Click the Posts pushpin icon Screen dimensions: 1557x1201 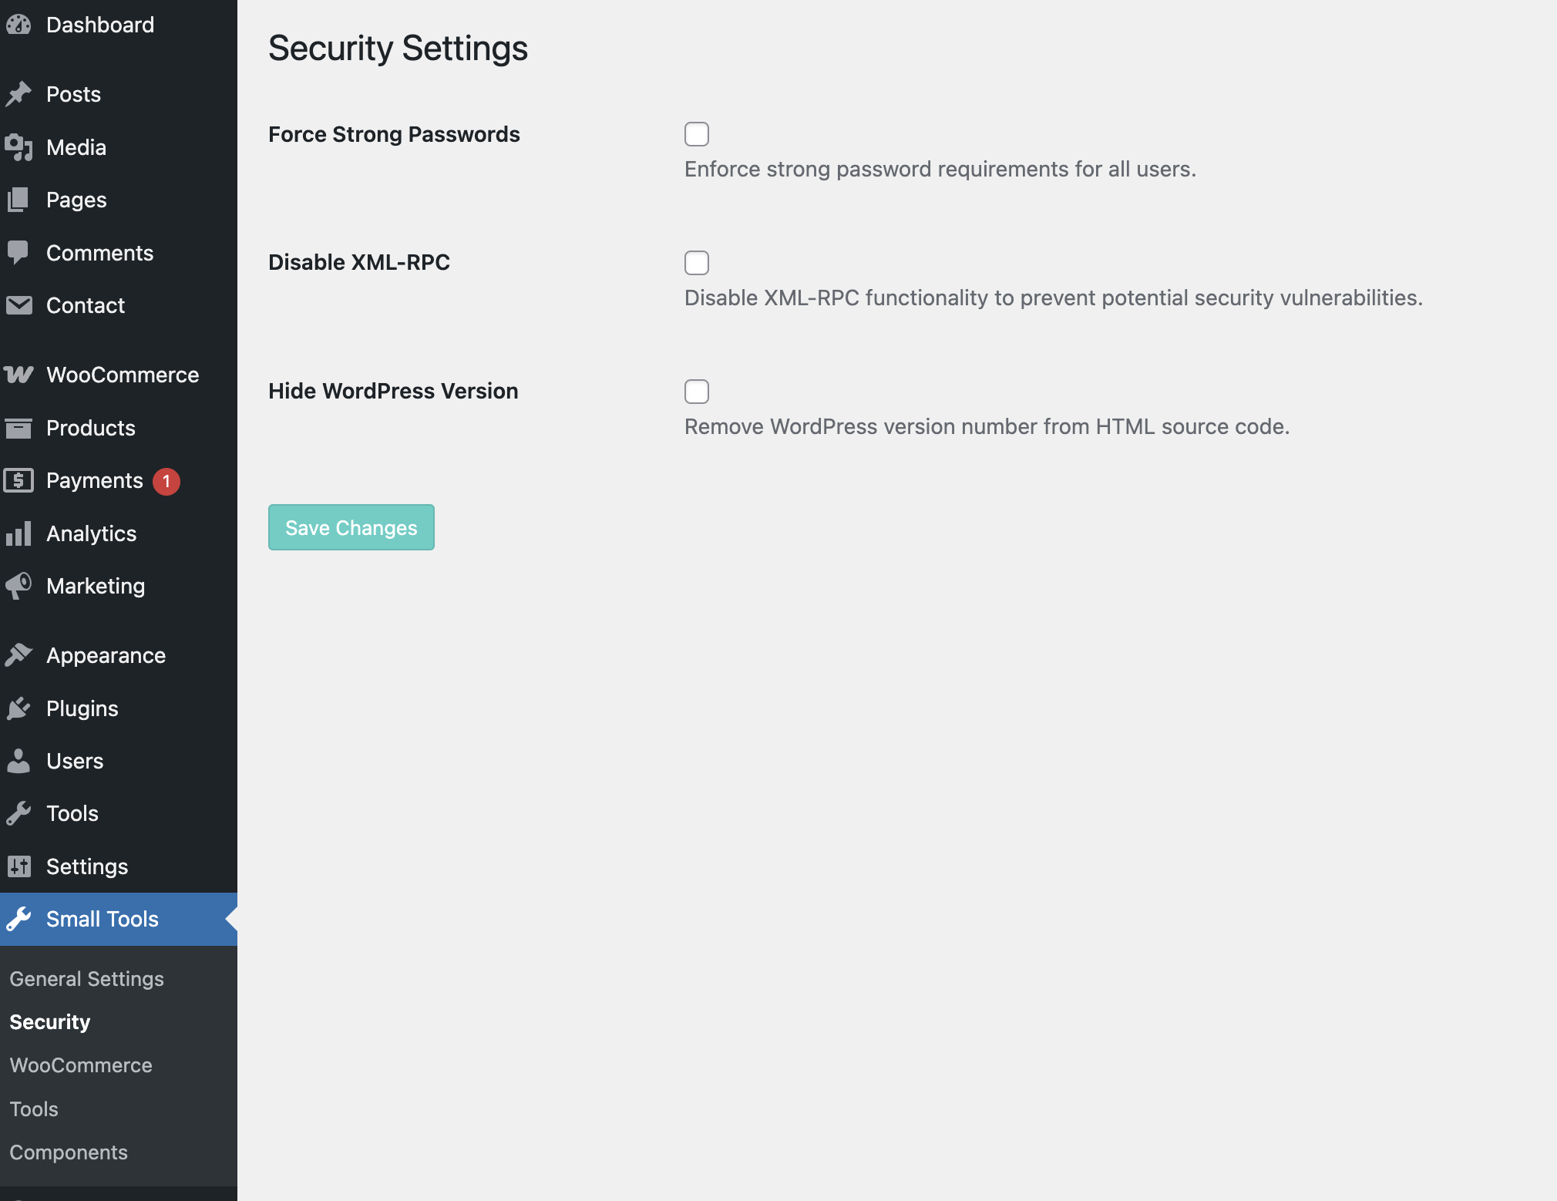tap(18, 94)
